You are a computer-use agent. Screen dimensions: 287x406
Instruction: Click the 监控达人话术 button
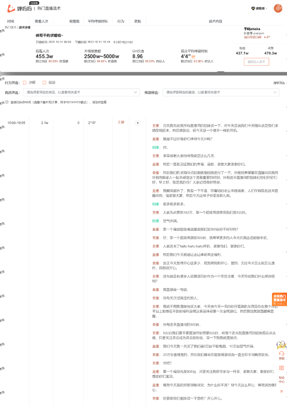tap(256, 62)
